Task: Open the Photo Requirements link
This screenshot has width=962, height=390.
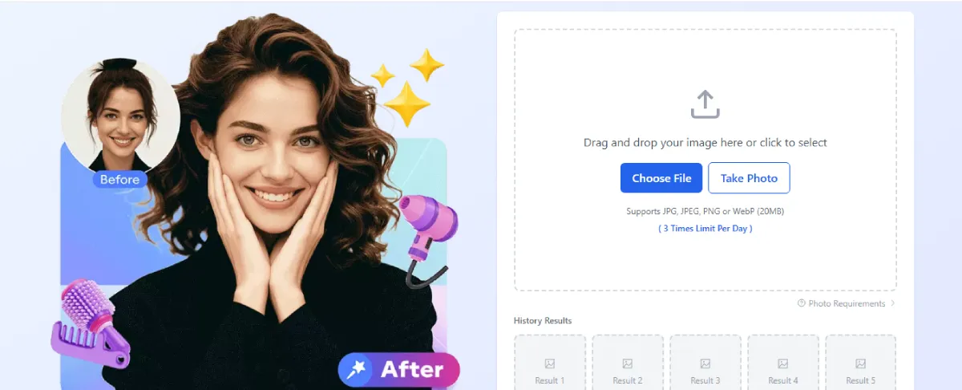Action: tap(847, 303)
